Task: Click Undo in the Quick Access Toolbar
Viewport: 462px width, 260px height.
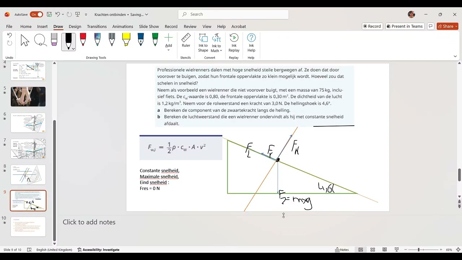Action: [58, 14]
